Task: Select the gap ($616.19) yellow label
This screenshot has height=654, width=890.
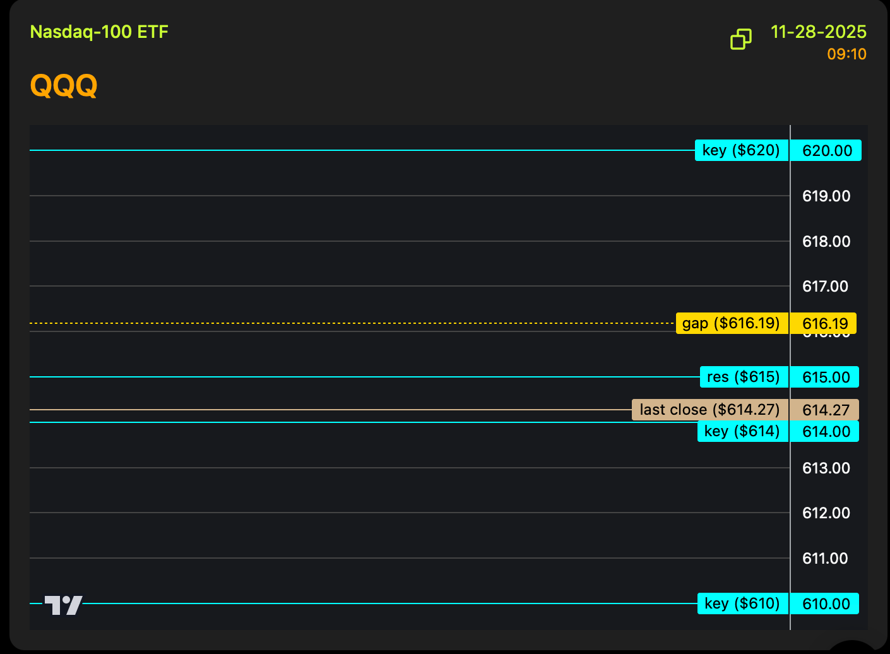Action: 731,323
